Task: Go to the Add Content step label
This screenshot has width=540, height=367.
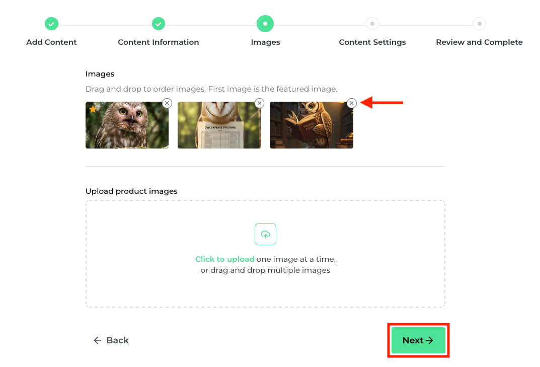Action: tap(51, 42)
